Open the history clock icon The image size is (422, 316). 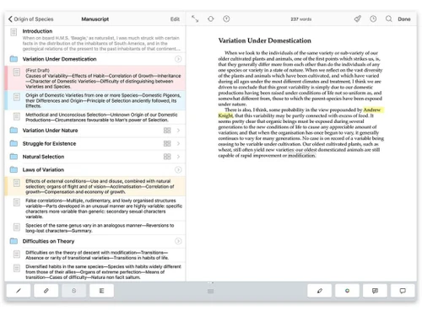(373, 19)
